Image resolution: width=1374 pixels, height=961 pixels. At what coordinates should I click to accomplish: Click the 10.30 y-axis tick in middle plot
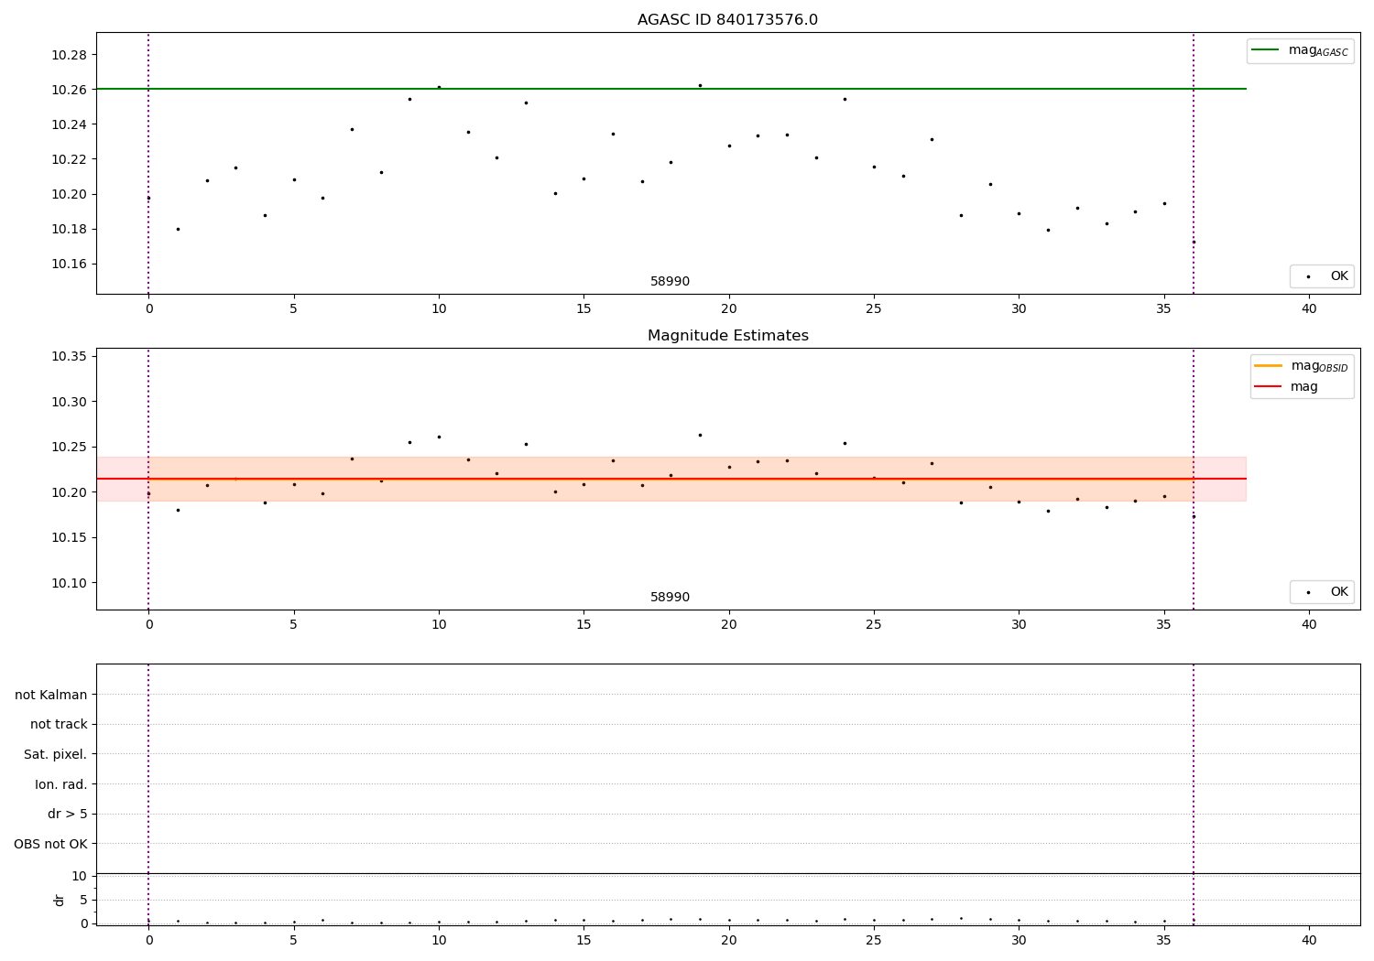point(69,402)
